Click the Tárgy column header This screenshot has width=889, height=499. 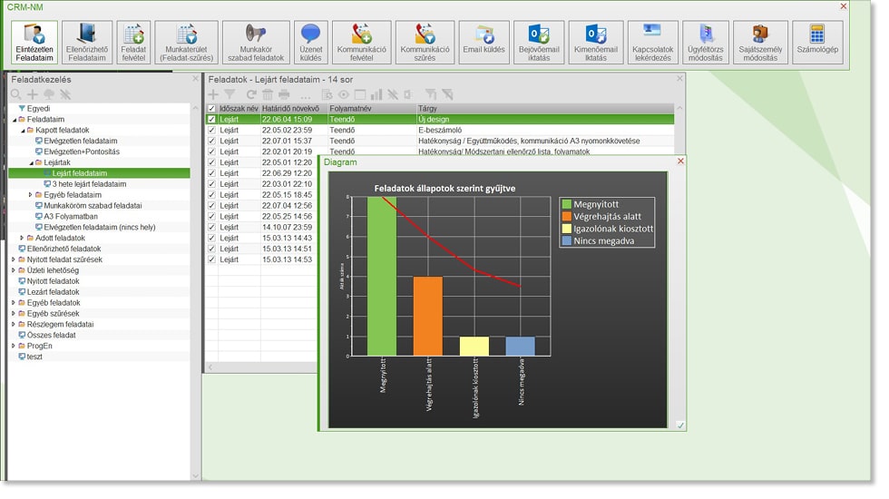pyautogui.click(x=545, y=108)
